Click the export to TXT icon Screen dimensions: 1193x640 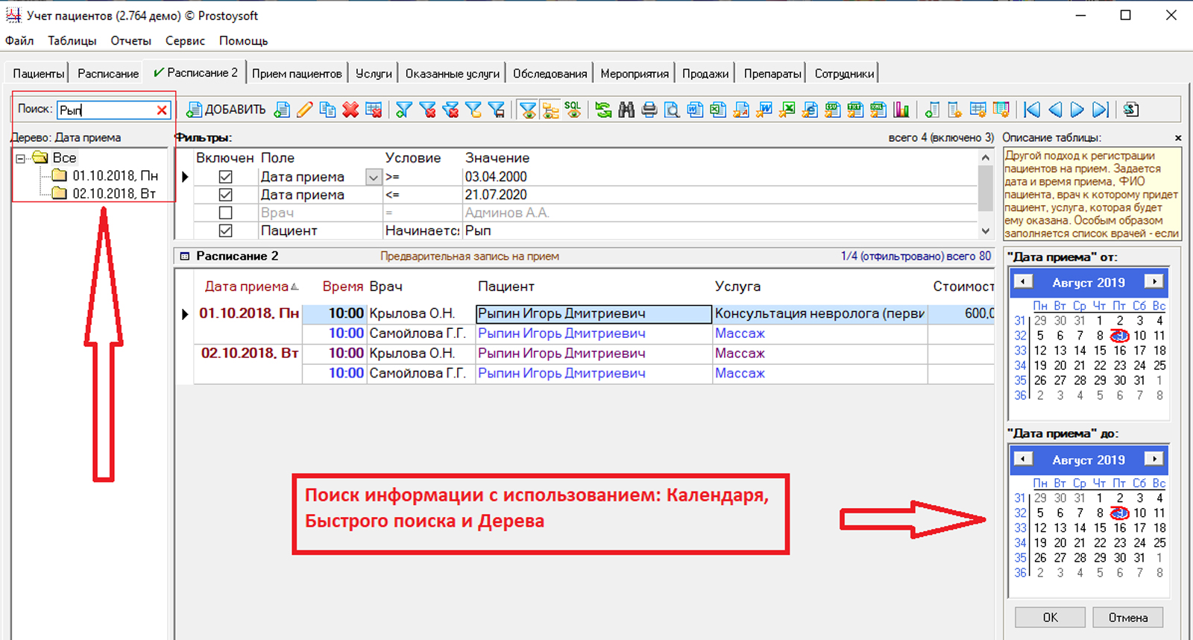[x=855, y=110]
